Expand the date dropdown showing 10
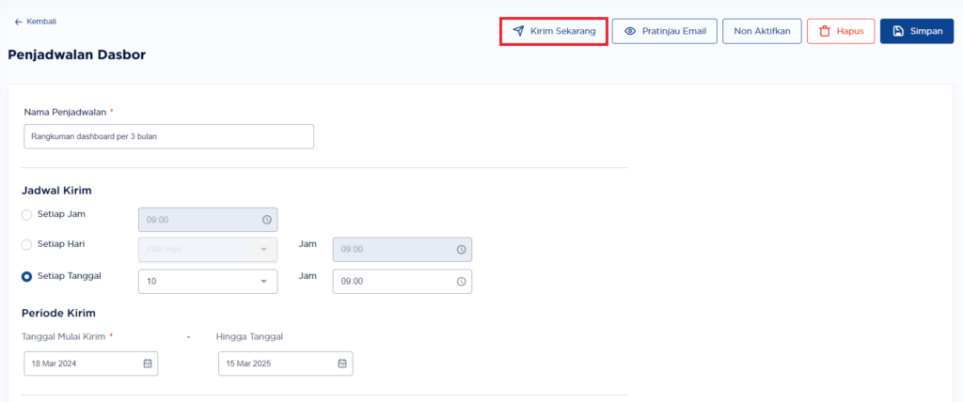963x402 pixels. [208, 281]
